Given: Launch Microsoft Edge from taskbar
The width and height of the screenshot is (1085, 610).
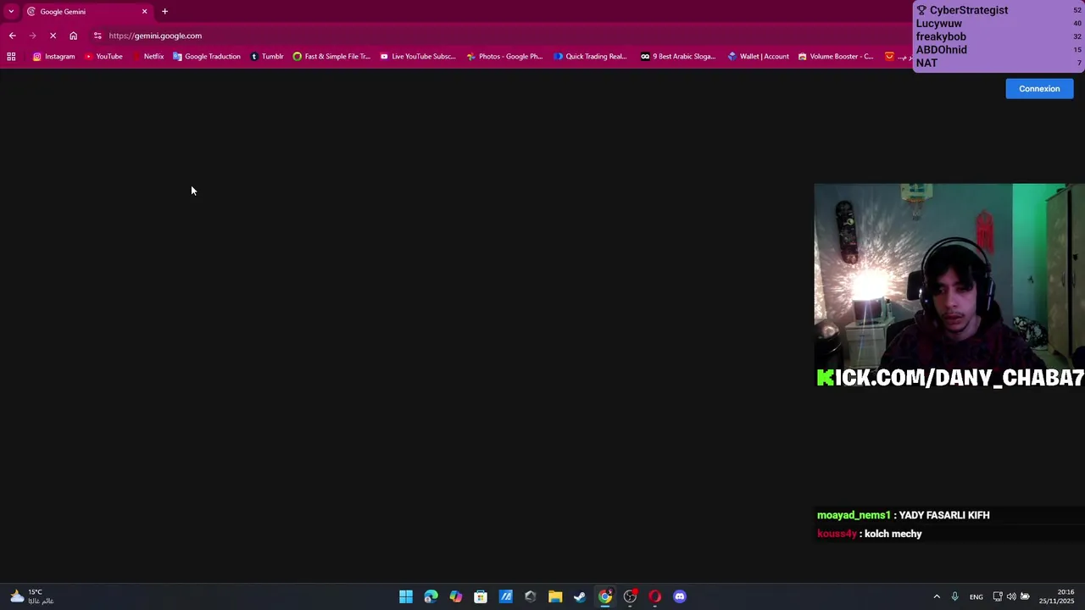Looking at the screenshot, I should point(431,596).
